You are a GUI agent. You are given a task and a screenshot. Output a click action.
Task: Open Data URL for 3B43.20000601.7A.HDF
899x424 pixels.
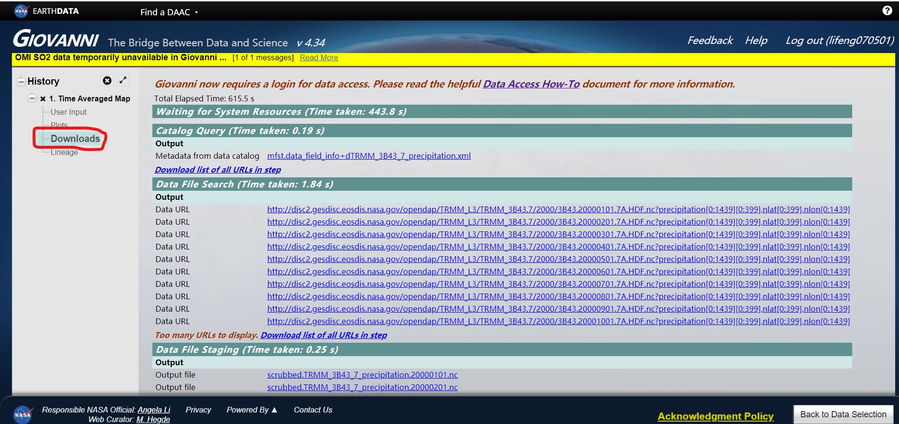point(558,272)
